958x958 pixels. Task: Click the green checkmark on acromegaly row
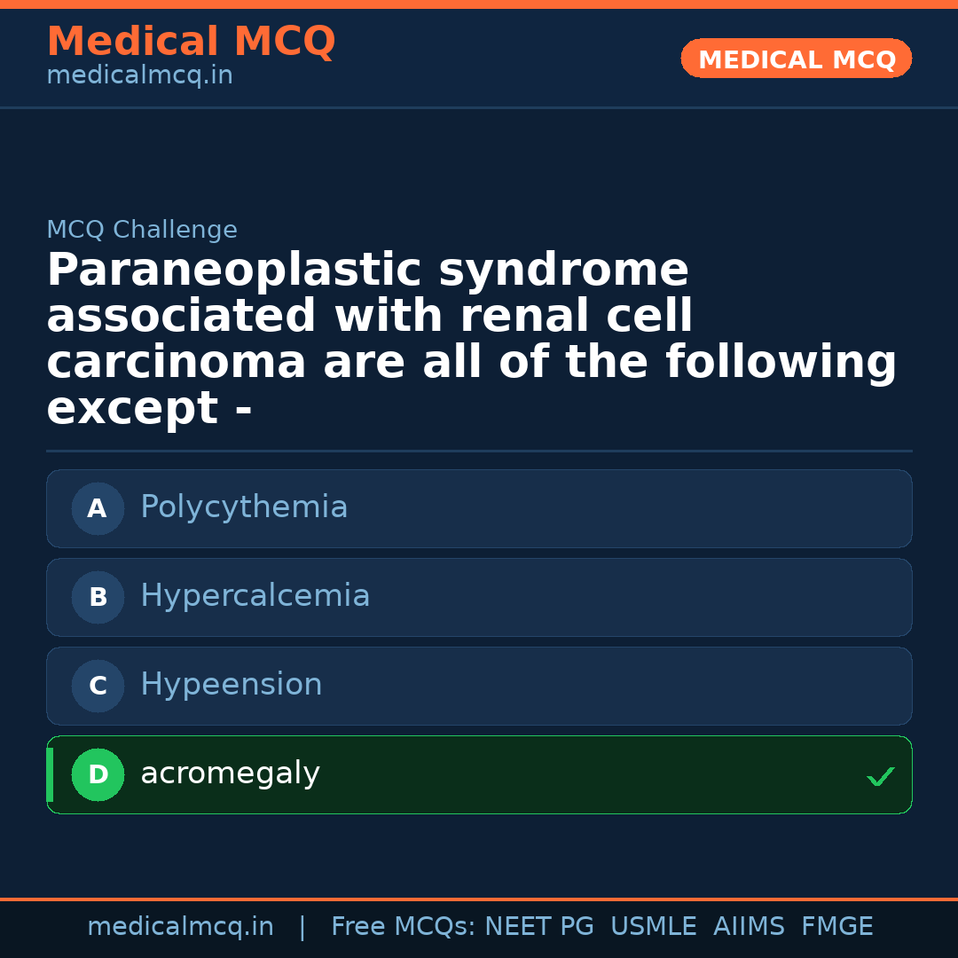pos(880,777)
